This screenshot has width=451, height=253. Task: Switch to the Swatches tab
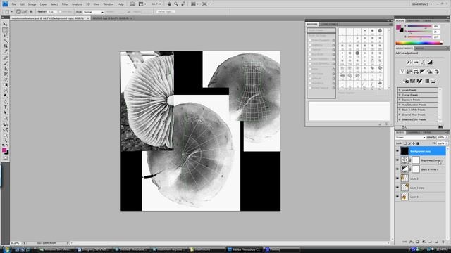point(414,20)
